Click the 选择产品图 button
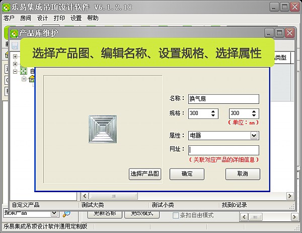The image size is (302, 233). [145, 174]
